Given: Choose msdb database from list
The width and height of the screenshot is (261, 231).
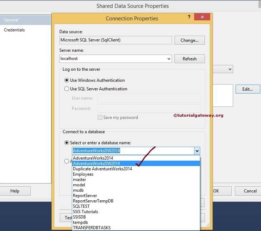Looking at the screenshot, I should [x=136, y=190].
